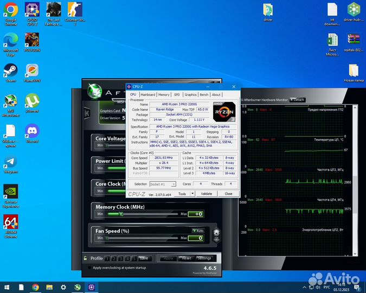The height and width of the screenshot is (293, 366).
Task: Click Afterburner user define fan icon
Action: (216, 235)
